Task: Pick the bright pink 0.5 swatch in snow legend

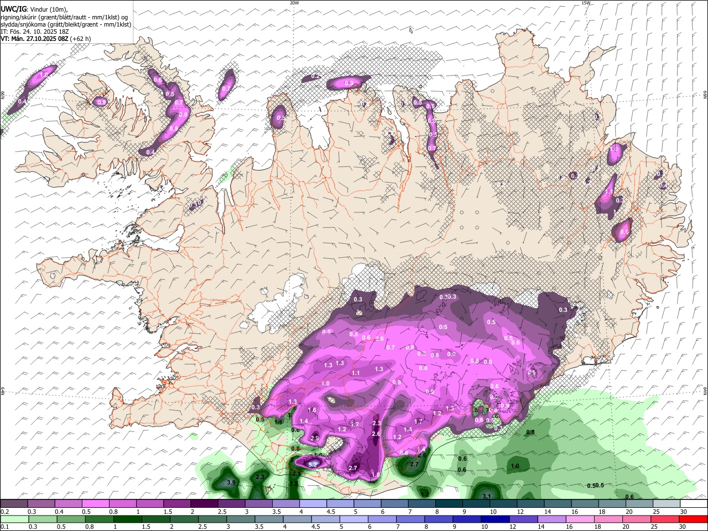Action: [95, 504]
